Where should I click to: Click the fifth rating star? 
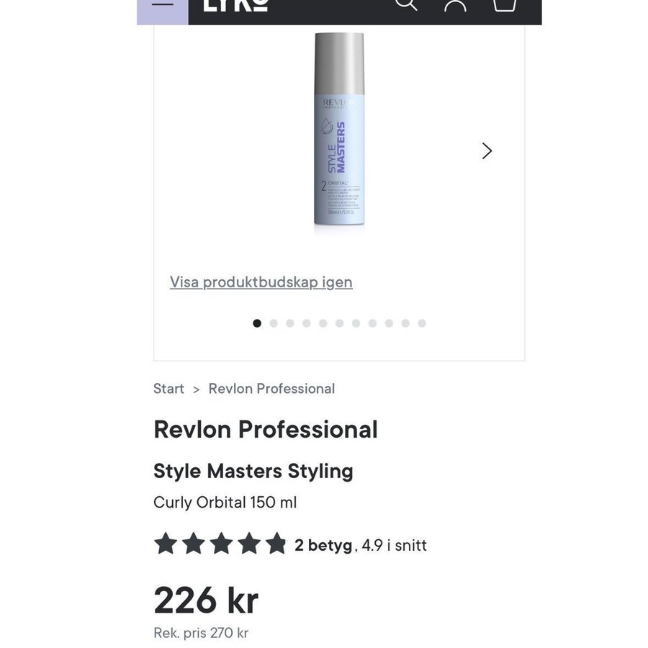[276, 544]
